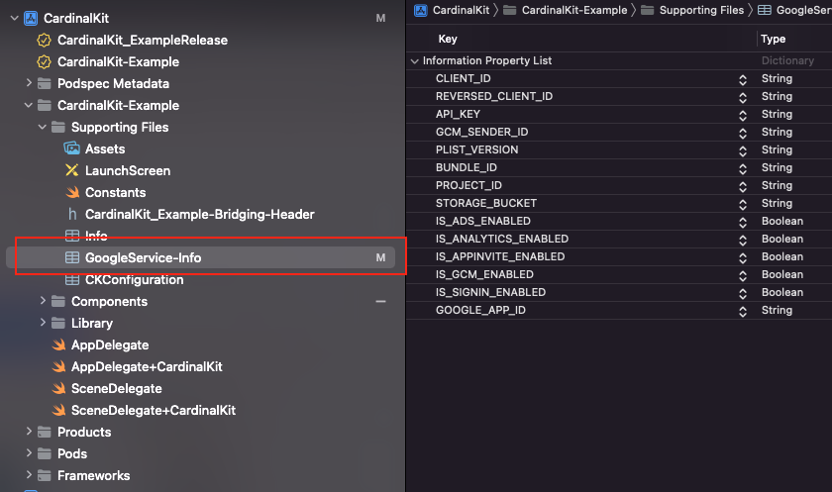Click the LaunchScreen storyboard icon
The width and height of the screenshot is (832, 492).
[x=71, y=170]
